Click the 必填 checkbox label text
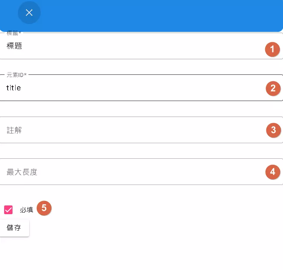This screenshot has height=270, width=283. pos(27,210)
